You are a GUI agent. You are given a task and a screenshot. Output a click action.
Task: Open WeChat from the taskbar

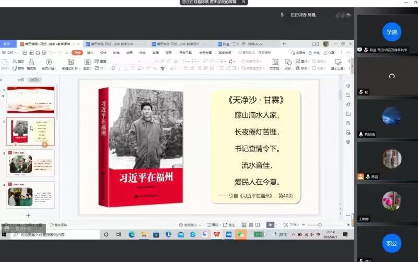(241, 234)
